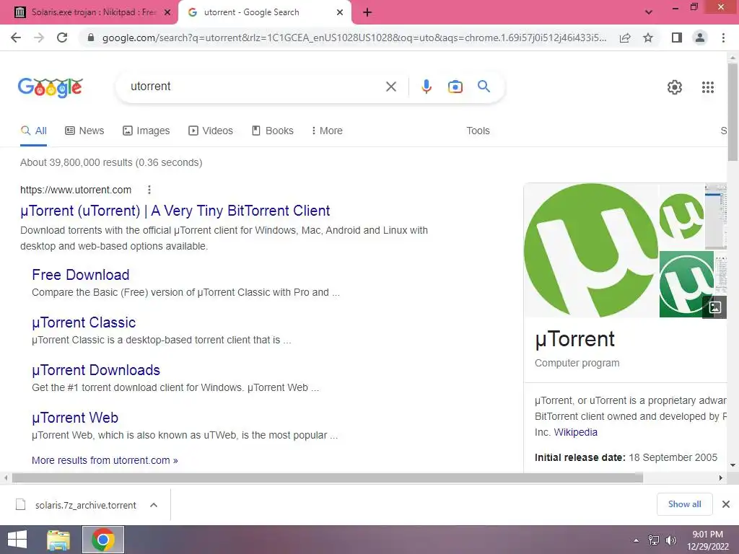Click Show all downloads button
Screen dimensions: 739x554
point(684,504)
